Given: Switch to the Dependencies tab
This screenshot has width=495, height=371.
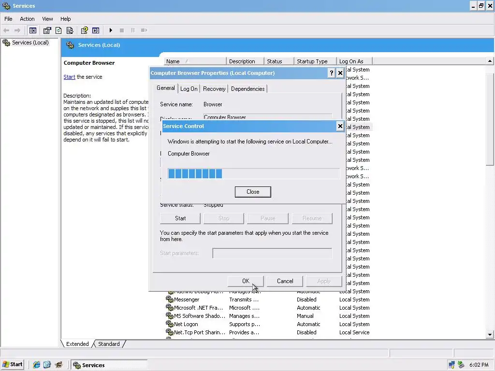Looking at the screenshot, I should [248, 89].
